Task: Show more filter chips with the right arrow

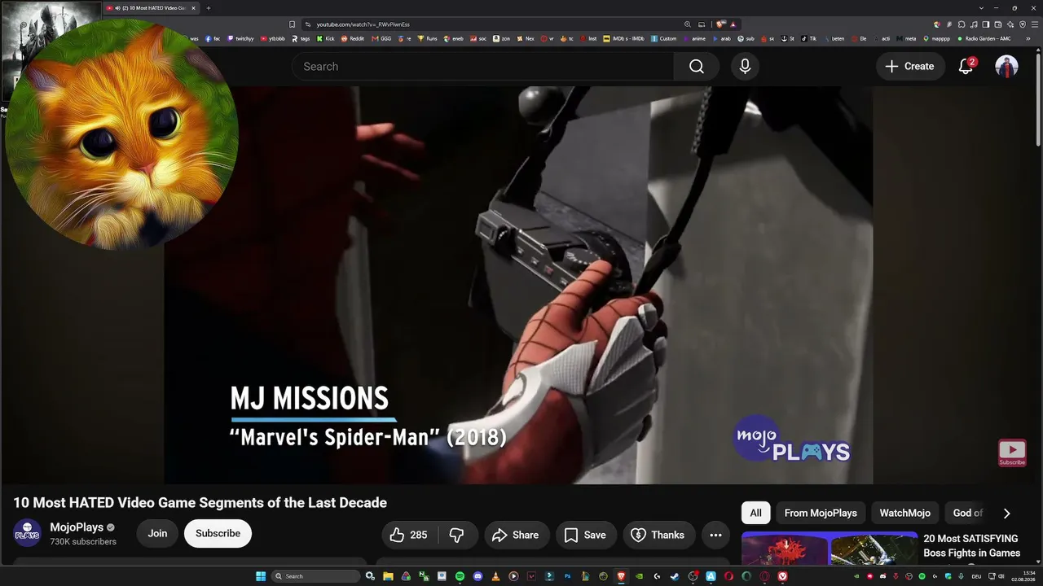Action: (x=1006, y=513)
